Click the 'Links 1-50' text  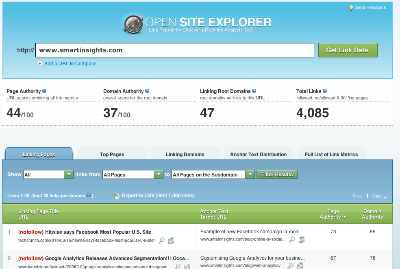pyautogui.click(x=18, y=196)
